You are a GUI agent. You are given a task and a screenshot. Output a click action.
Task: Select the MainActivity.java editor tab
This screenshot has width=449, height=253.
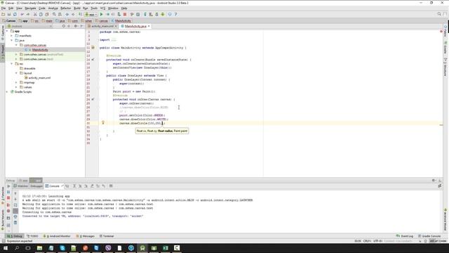pos(135,26)
